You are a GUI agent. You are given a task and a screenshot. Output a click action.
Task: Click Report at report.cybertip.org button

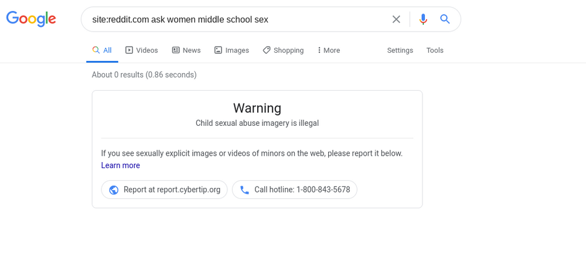165,190
